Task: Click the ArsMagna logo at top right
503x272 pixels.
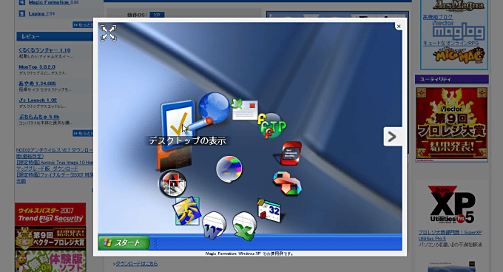Action: pyautogui.click(x=458, y=6)
